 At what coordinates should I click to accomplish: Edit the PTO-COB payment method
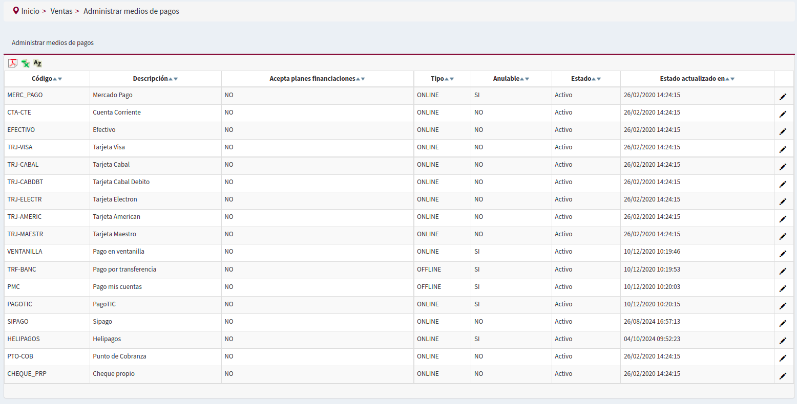pos(783,358)
